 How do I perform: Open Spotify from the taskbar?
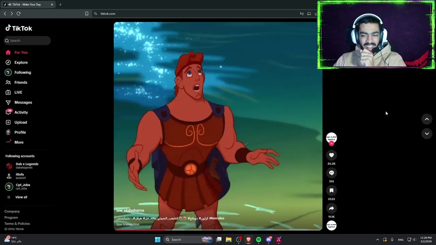pyautogui.click(x=259, y=240)
